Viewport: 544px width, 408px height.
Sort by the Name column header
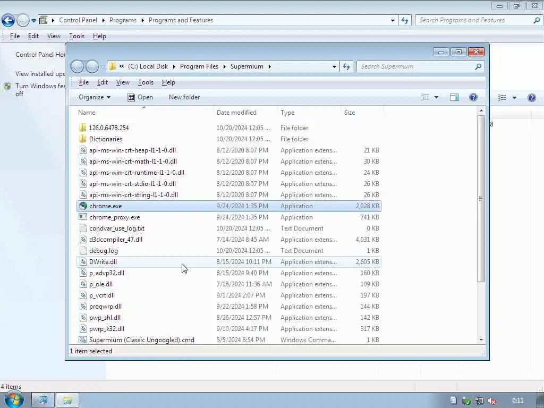click(87, 113)
